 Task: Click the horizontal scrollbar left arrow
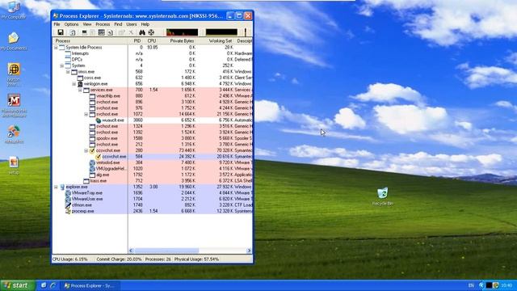tap(131, 251)
